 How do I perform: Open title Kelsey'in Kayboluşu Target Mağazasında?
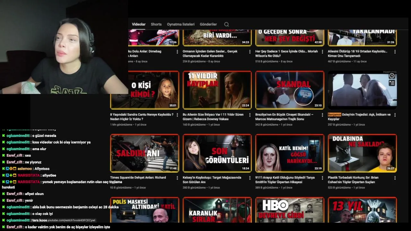(x=212, y=180)
